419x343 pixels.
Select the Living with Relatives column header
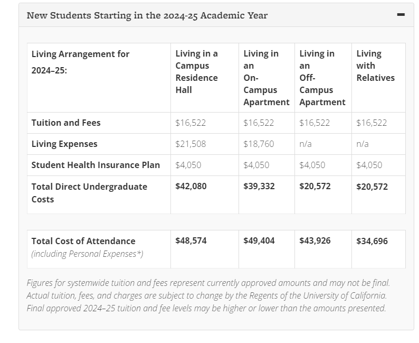[x=375, y=66]
